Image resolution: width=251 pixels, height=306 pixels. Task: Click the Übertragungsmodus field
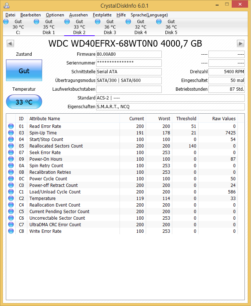tap(129, 81)
